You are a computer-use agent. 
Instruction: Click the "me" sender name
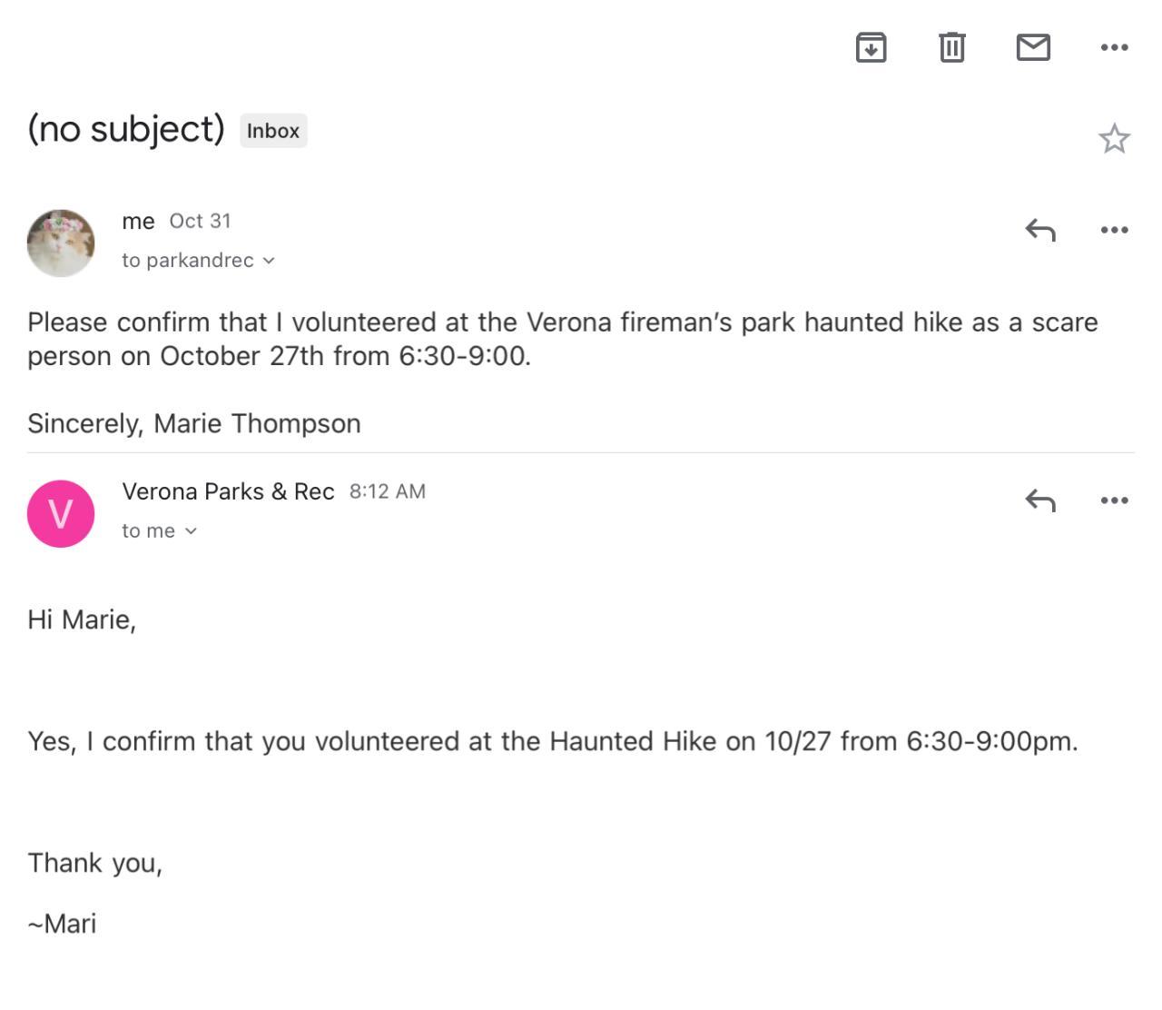pyautogui.click(x=138, y=222)
